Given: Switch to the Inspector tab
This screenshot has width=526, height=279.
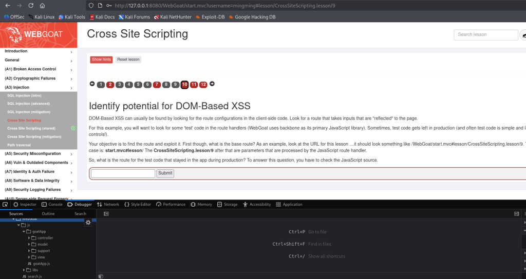Looking at the screenshot, I should [x=25, y=204].
